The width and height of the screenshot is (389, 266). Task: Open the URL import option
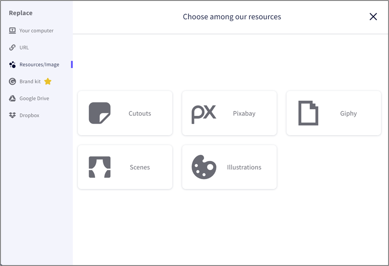click(24, 48)
